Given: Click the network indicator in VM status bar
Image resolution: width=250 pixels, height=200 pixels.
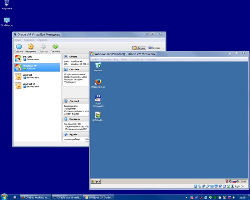Looking at the screenshot, I should click(204, 186).
